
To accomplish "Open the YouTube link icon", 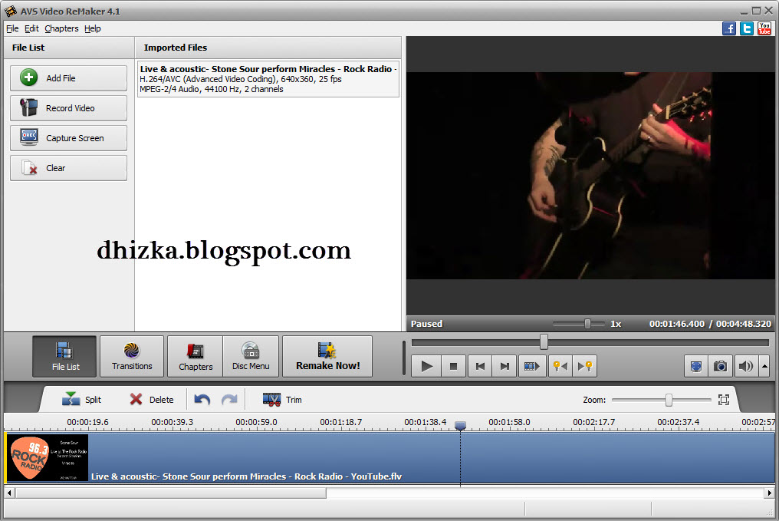I will point(764,28).
